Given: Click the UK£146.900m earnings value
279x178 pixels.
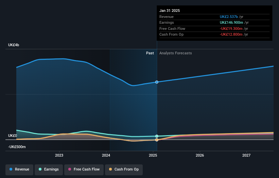Looking at the screenshot, I should pyautogui.click(x=231, y=22).
